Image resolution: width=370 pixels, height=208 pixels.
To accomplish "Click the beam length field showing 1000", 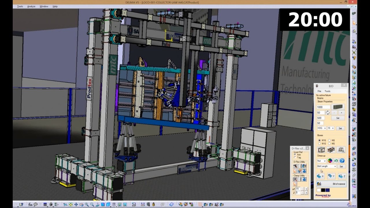I will [x=323, y=107].
